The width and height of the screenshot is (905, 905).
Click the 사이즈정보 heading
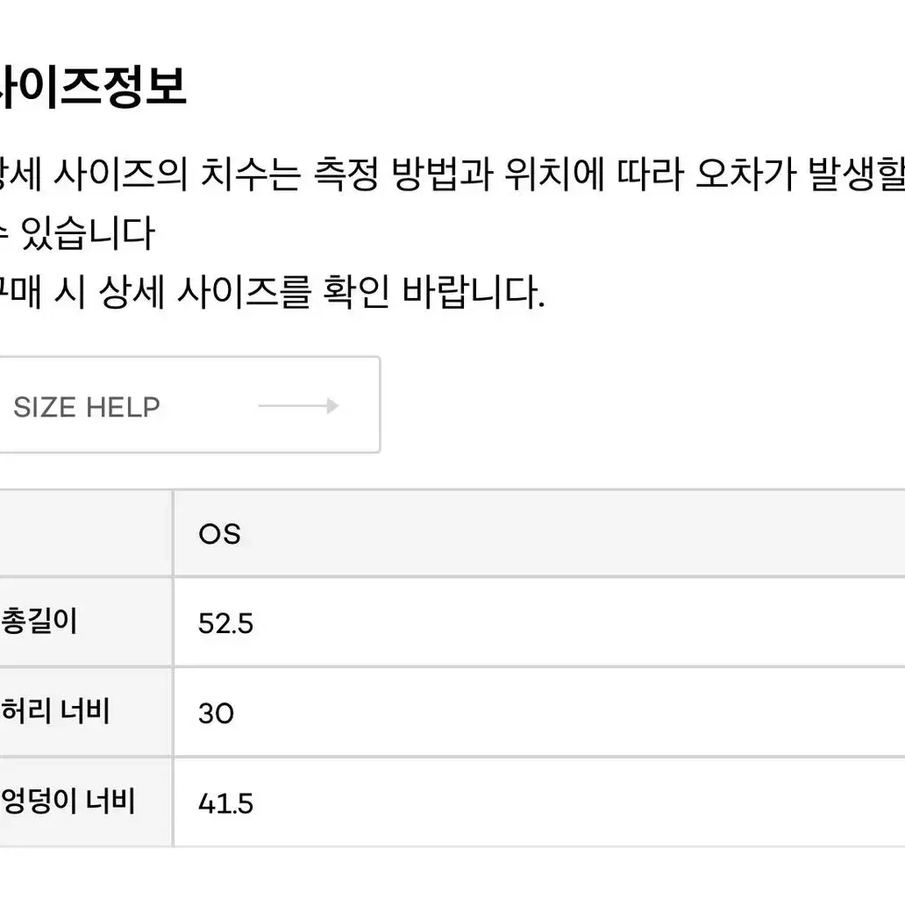click(x=93, y=87)
